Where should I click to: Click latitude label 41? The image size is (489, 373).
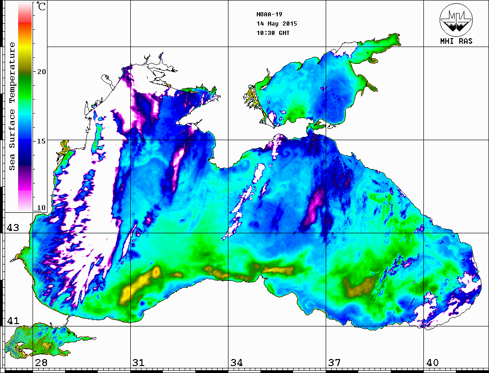pos(13,320)
